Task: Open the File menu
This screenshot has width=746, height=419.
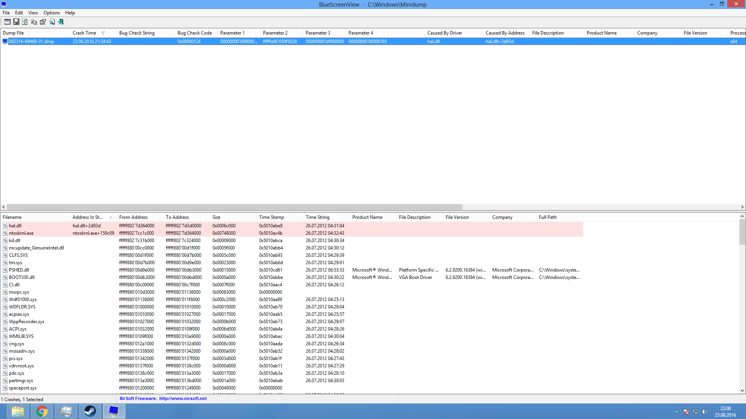Action: pyautogui.click(x=6, y=13)
